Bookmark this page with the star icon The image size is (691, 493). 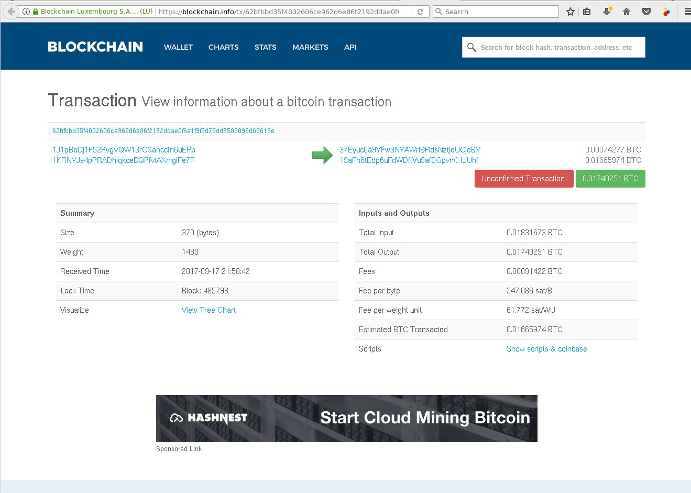571,11
